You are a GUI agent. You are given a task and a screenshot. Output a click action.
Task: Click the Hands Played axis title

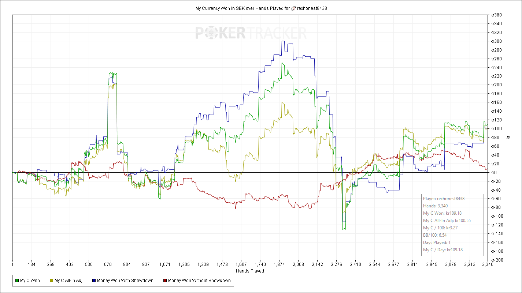pyautogui.click(x=250, y=271)
